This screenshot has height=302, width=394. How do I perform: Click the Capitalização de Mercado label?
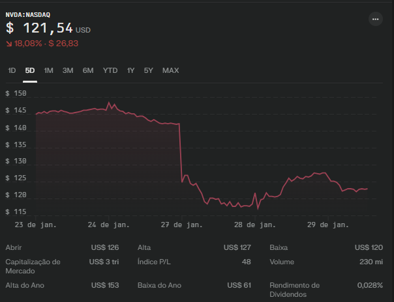33,266
